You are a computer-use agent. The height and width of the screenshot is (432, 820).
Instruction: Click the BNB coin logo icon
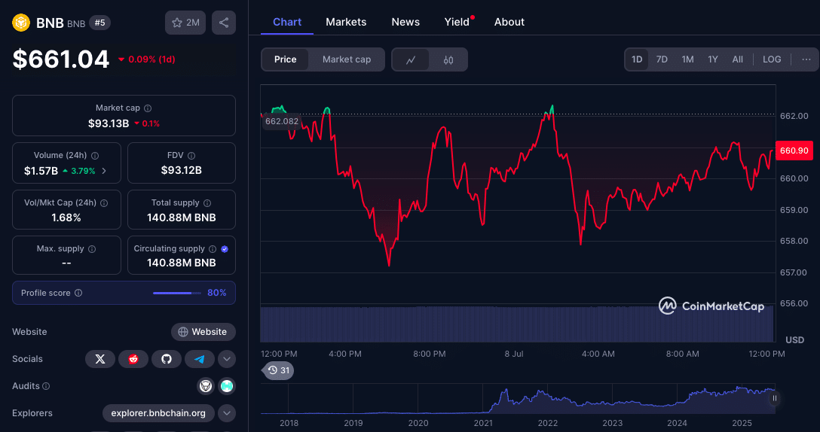(21, 23)
